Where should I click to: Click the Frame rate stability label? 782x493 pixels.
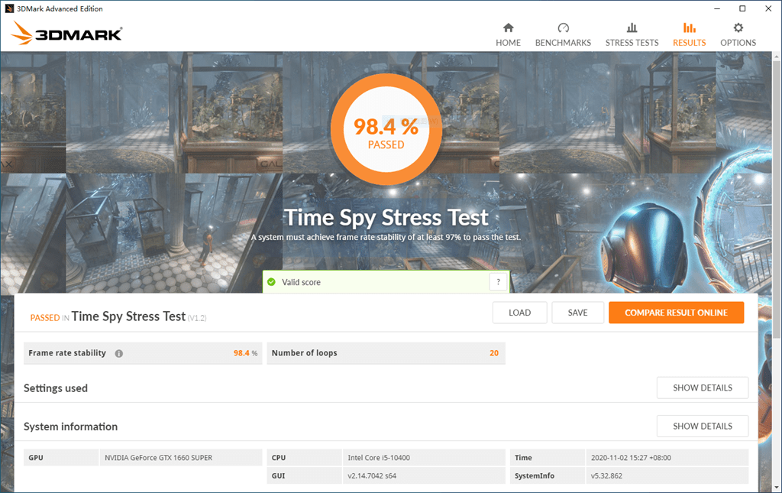click(67, 353)
